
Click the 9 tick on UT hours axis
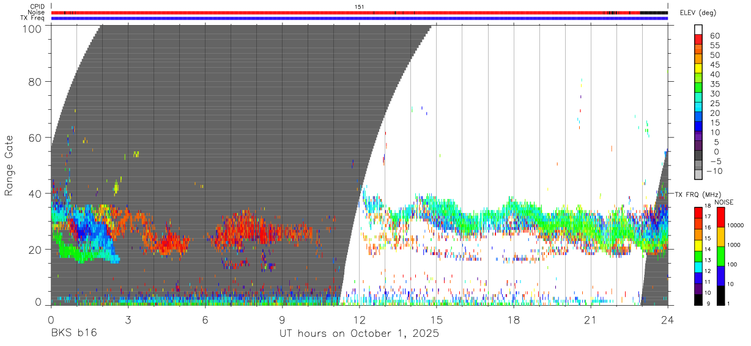(282, 319)
